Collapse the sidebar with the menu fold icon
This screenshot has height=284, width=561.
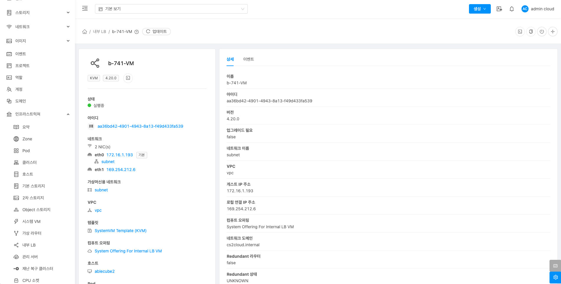(85, 9)
